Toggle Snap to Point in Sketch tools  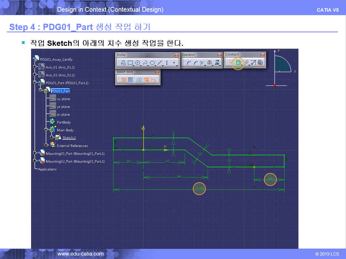tap(130, 80)
